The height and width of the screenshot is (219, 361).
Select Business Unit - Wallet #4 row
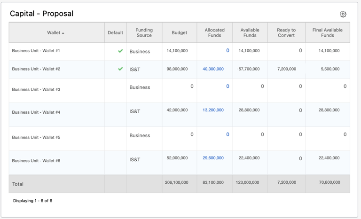coord(36,112)
